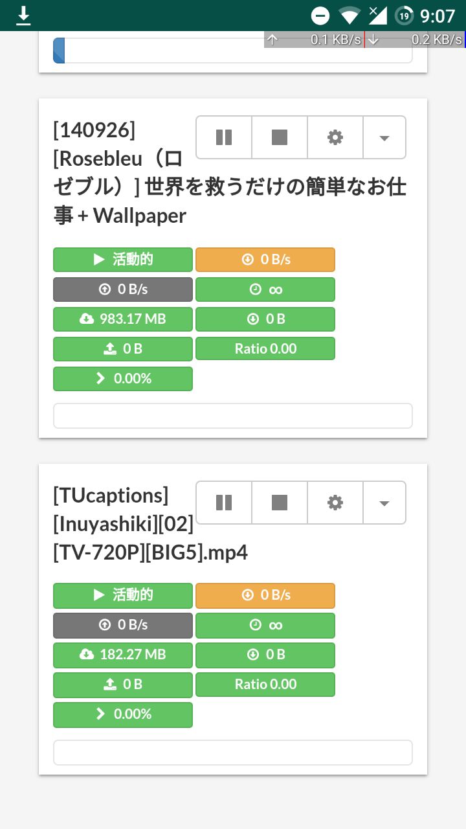Select gray upload speed badge for Inuyashiki
466x829 pixels.
click(123, 625)
